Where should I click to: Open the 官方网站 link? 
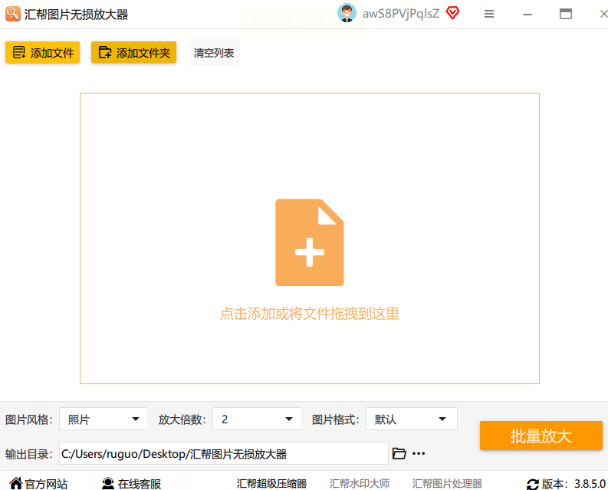click(x=38, y=483)
